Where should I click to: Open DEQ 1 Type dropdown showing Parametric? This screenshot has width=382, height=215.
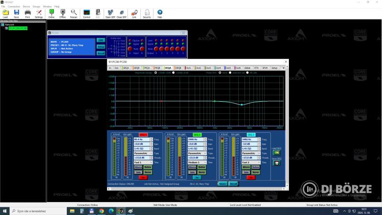[x=143, y=153]
